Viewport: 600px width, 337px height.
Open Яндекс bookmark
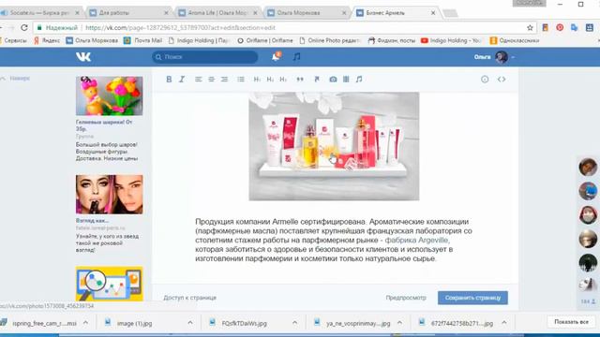click(47, 40)
